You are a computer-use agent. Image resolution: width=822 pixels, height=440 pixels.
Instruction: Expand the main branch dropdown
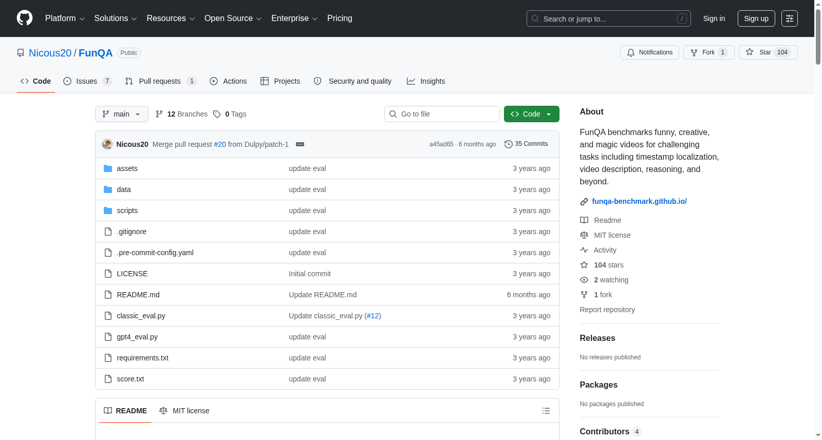tap(122, 114)
